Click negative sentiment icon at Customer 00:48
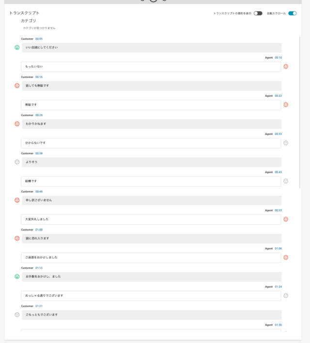This screenshot has height=343, width=310. click(17, 200)
